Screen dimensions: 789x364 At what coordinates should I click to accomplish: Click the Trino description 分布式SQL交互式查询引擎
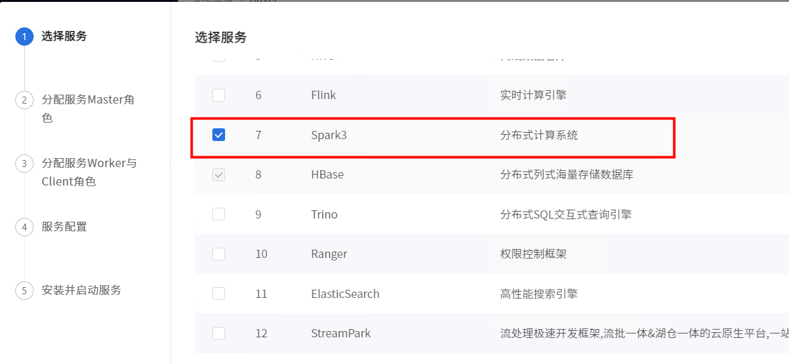pos(566,215)
